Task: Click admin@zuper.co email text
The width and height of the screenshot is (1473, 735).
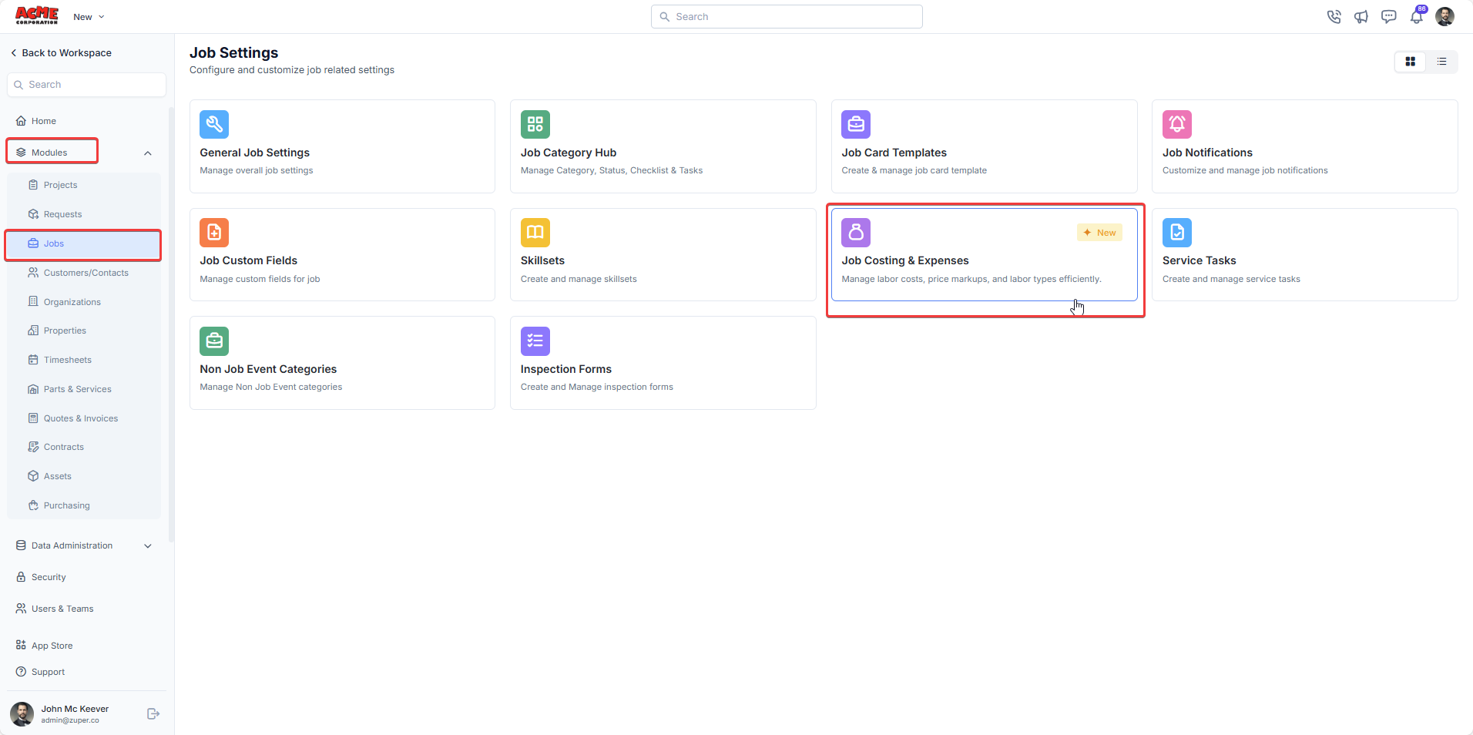Action: (70, 720)
